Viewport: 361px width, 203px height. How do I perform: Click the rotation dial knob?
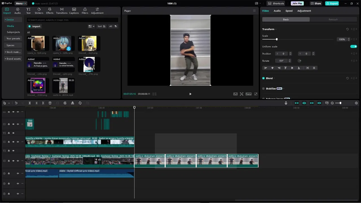(x=300, y=61)
